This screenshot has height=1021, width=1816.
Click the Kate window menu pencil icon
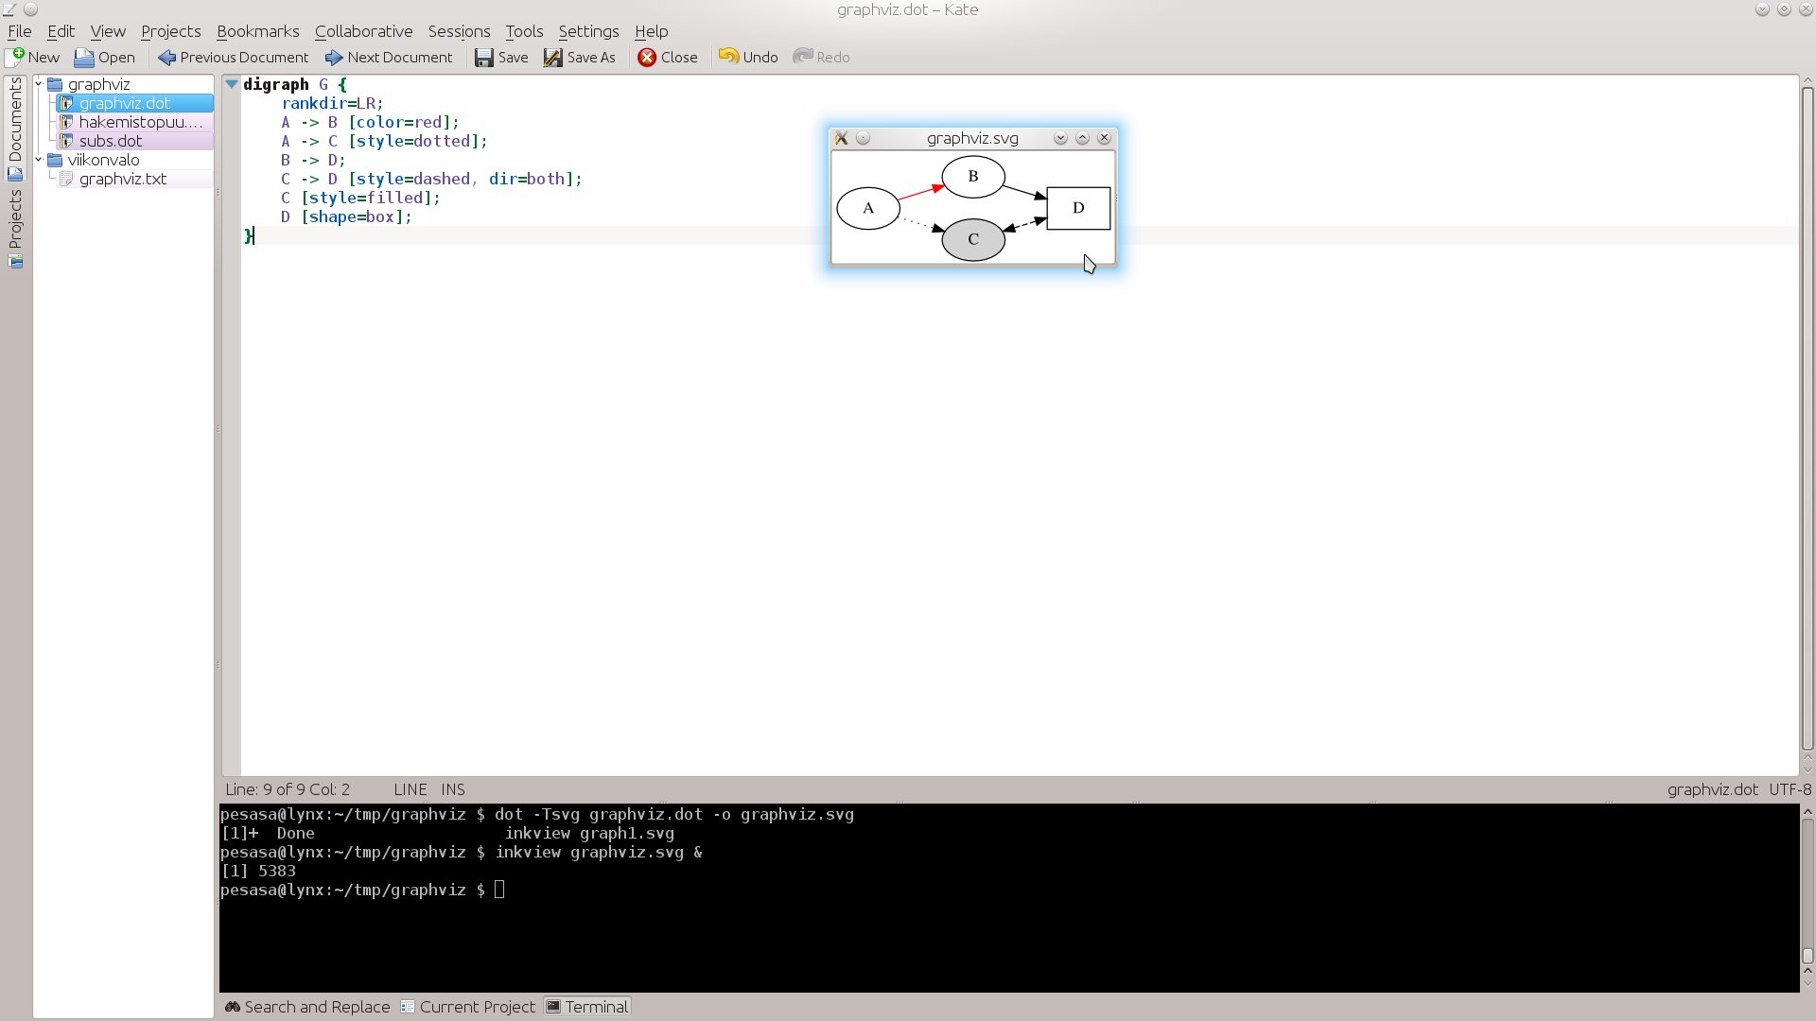coord(9,9)
